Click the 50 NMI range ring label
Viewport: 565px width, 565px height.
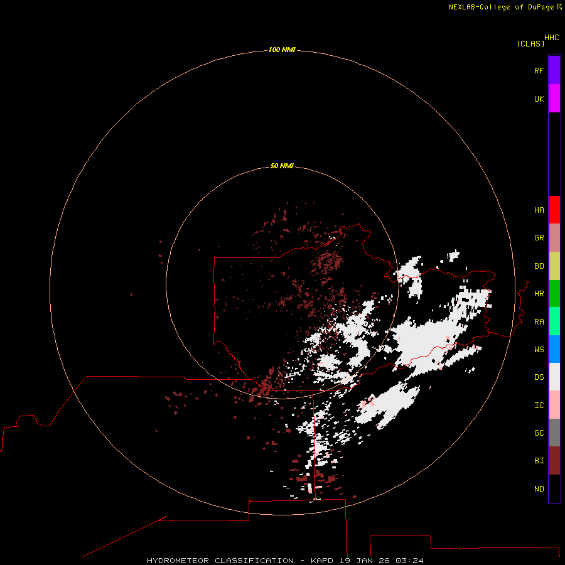tap(282, 166)
